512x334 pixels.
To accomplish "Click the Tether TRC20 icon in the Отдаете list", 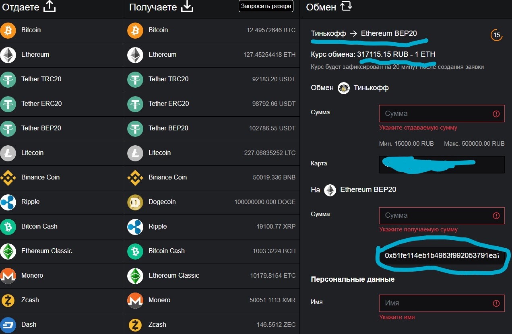I will coord(8,79).
